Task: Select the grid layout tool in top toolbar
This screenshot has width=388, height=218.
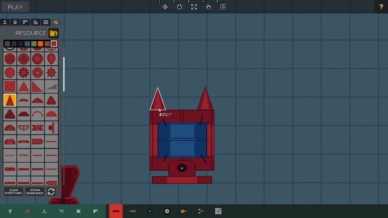Action: click(223, 7)
